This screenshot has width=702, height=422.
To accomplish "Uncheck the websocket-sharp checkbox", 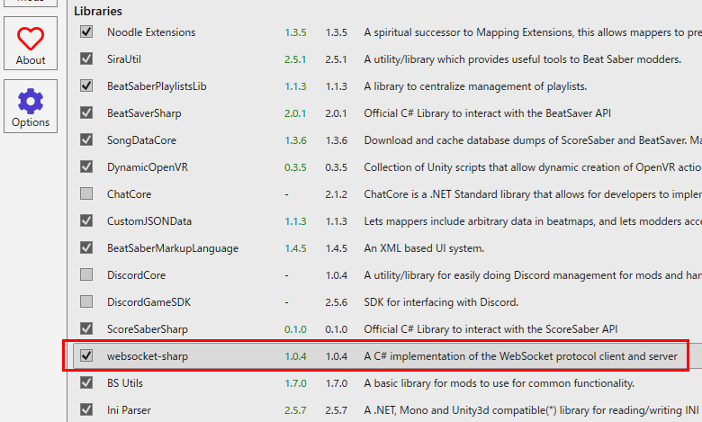I will pos(86,356).
